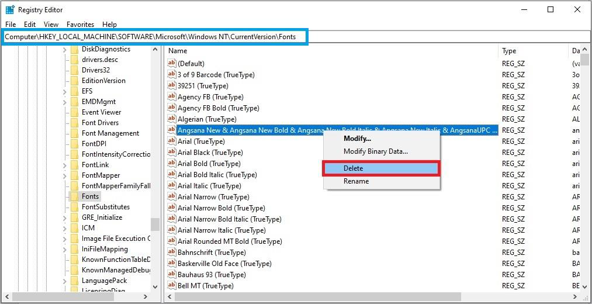592x304 pixels.
Task: Select Arial Bold Italic (TrueType) value
Action: [217, 174]
